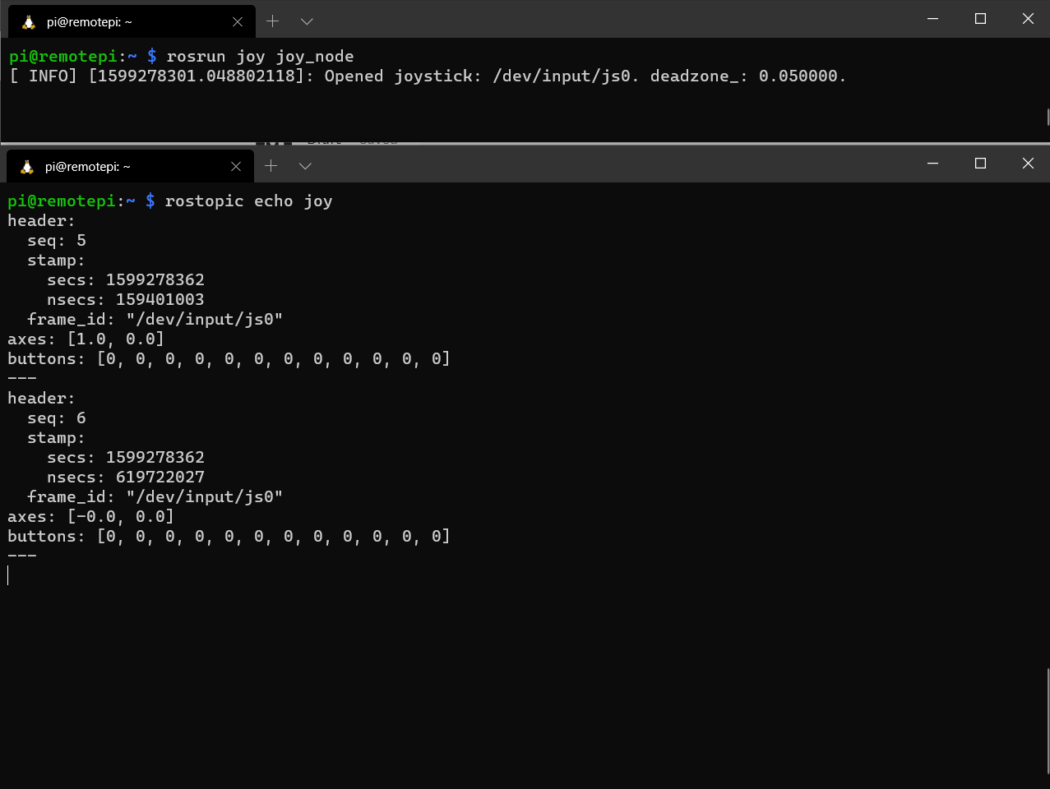This screenshot has width=1050, height=789.
Task: Select the pi@remotepi tab in bottom terminal window
Action: 130,167
